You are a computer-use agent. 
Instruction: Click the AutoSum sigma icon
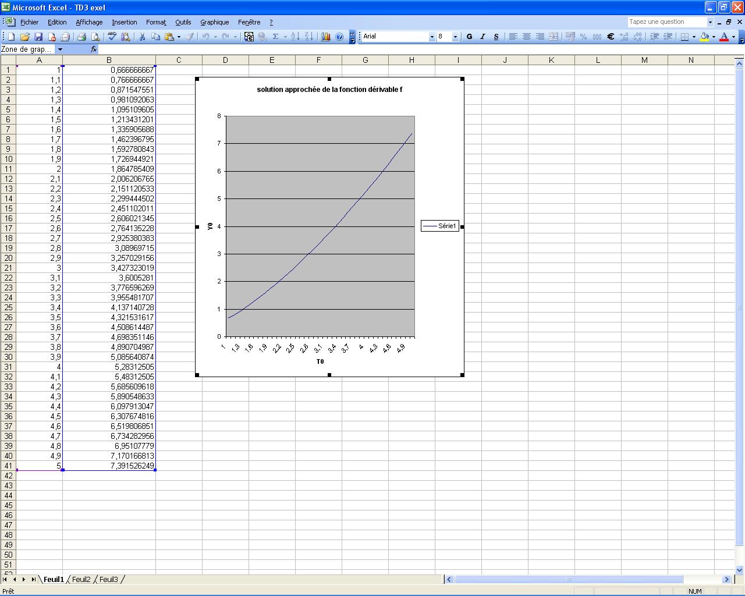pos(275,37)
